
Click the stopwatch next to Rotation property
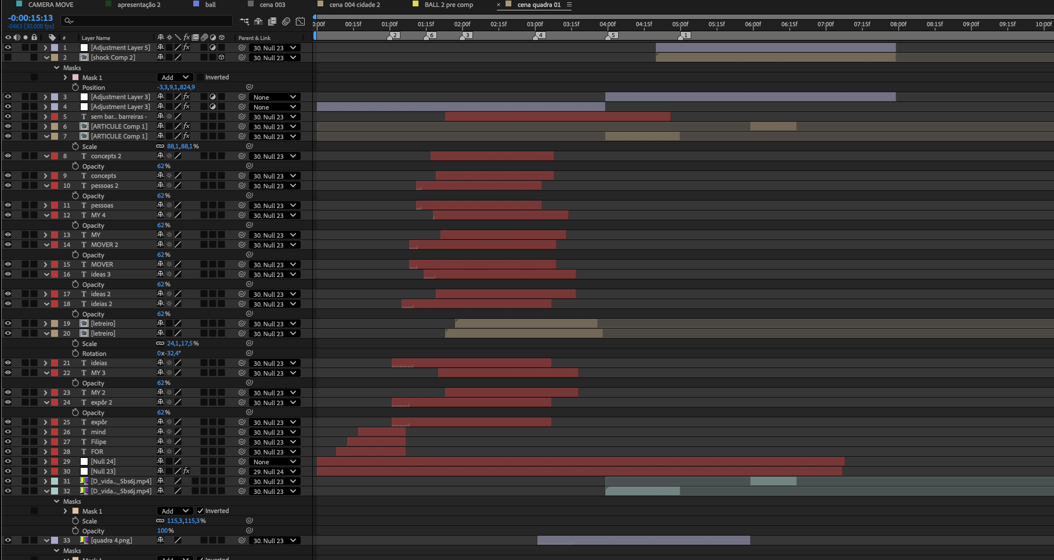pos(75,353)
